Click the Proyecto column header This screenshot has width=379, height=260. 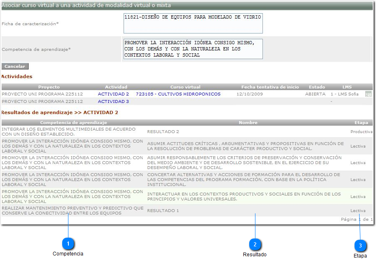coord(49,87)
